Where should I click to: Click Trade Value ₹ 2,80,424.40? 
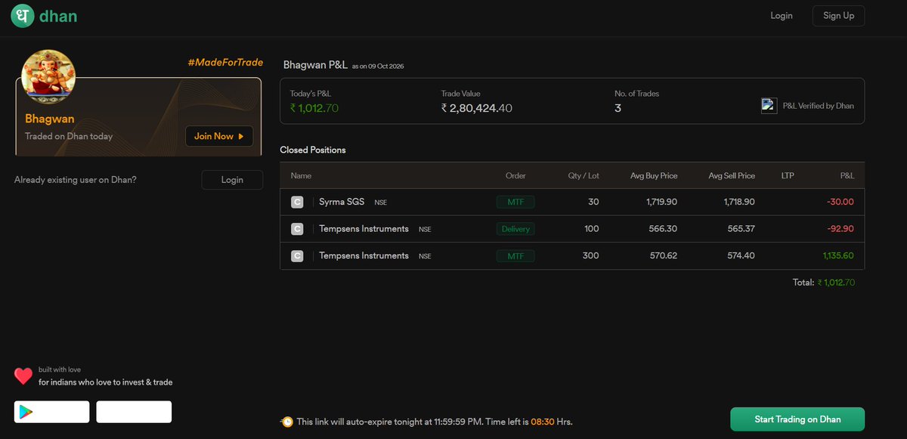pos(477,108)
